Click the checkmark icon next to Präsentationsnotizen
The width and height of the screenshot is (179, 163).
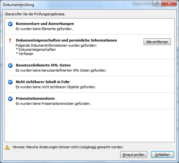[x=10, y=99]
